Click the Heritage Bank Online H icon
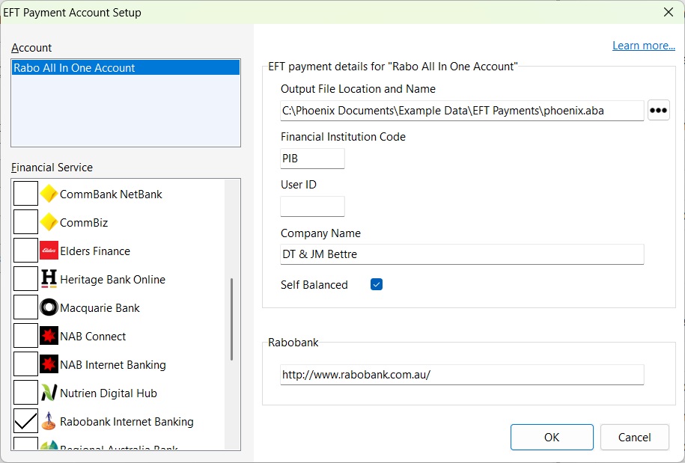This screenshot has height=463, width=685. [49, 280]
